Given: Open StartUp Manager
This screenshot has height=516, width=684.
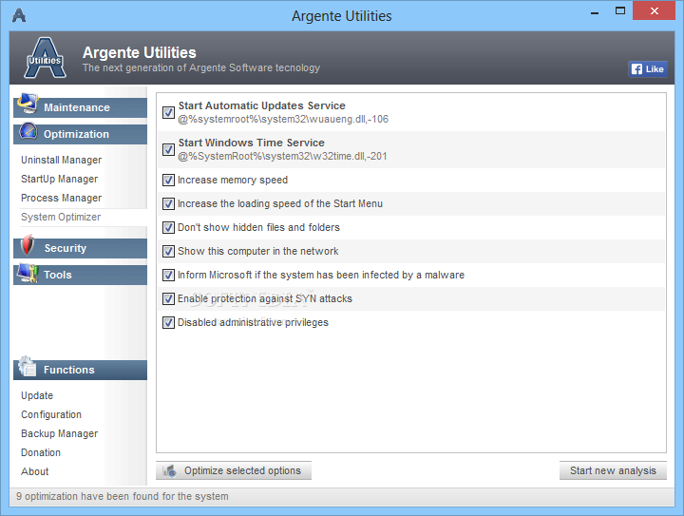Looking at the screenshot, I should (x=59, y=179).
